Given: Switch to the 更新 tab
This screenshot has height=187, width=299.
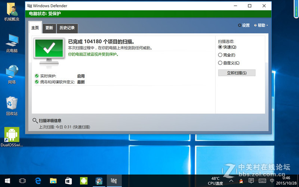Looking at the screenshot, I should (49, 28).
